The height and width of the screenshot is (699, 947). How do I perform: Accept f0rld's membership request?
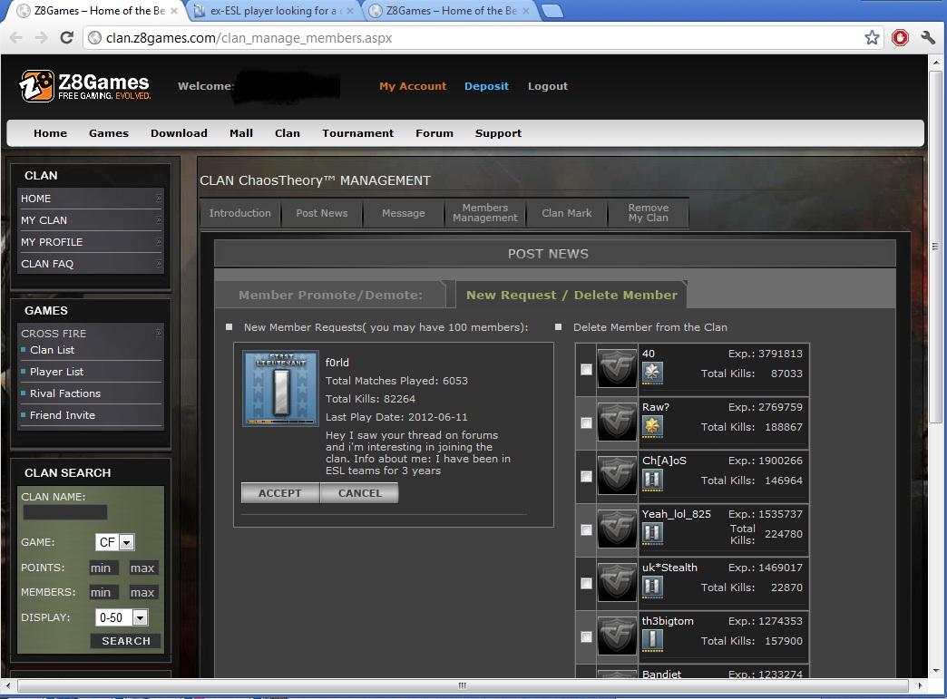[x=279, y=493]
